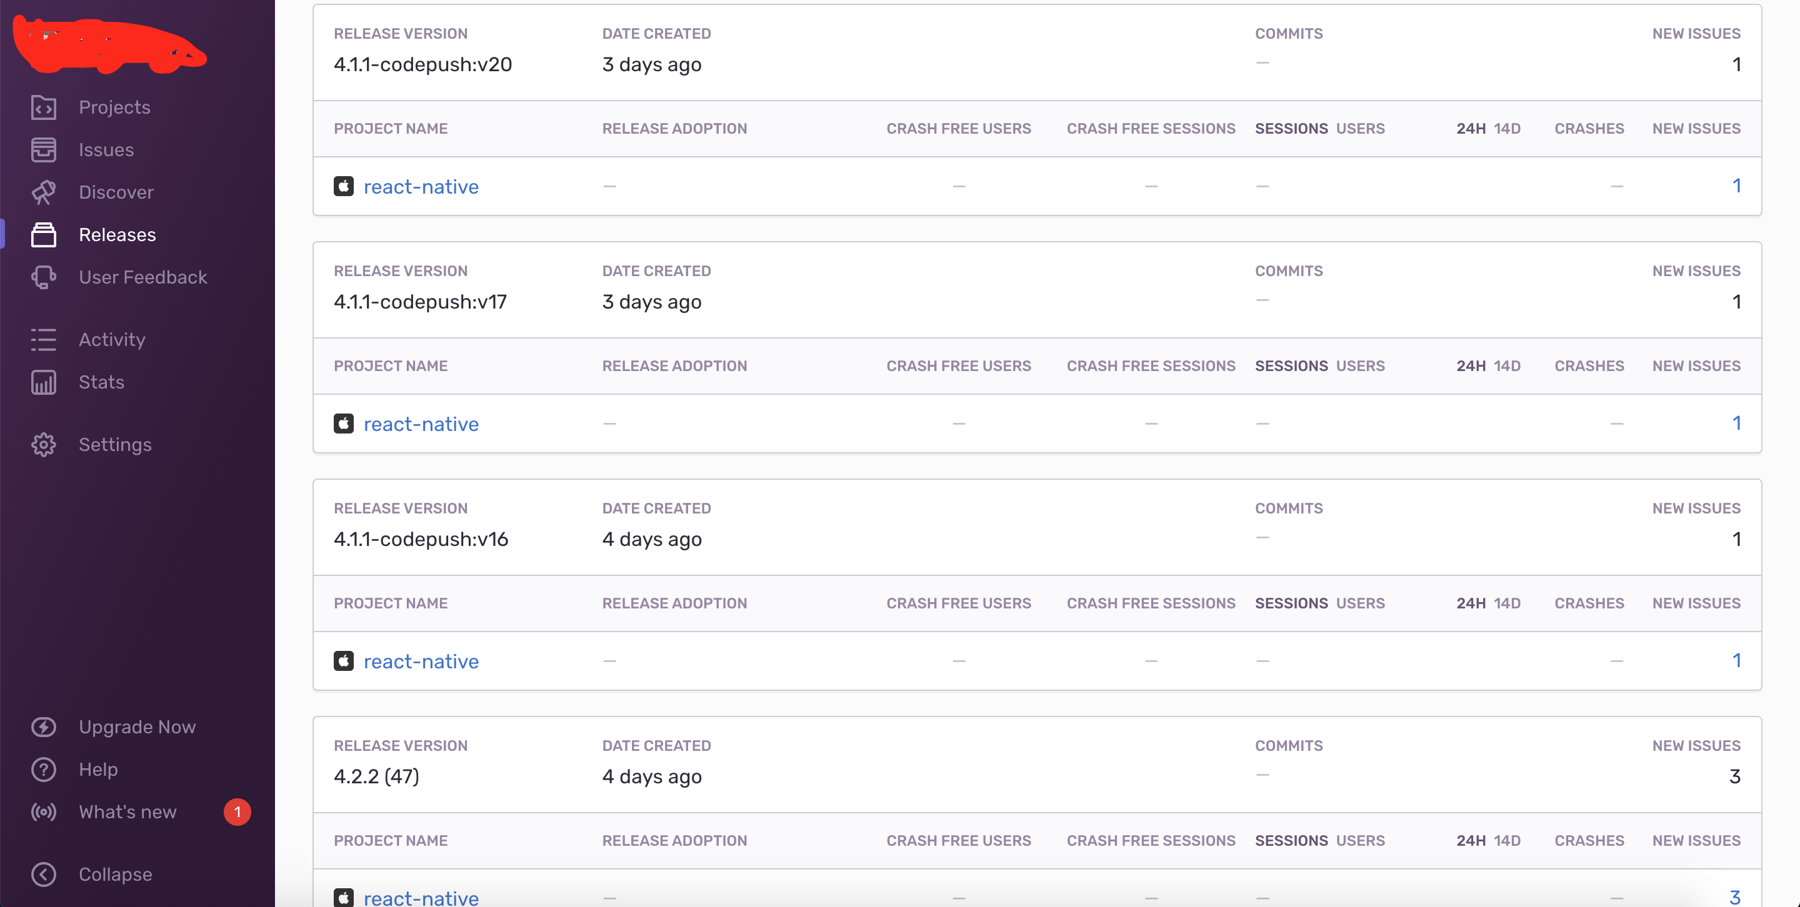
Task: Click the Activity list icon
Action: tap(43, 339)
